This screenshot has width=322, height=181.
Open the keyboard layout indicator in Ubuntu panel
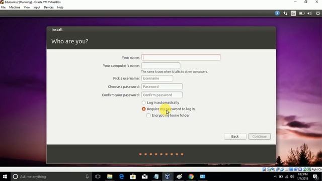pos(293,14)
